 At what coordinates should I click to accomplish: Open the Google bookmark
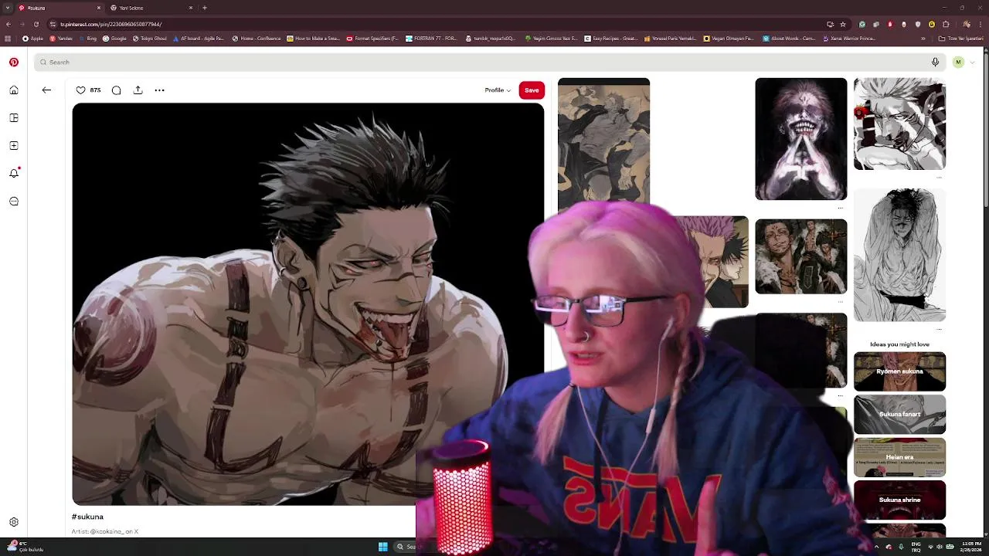click(114, 39)
